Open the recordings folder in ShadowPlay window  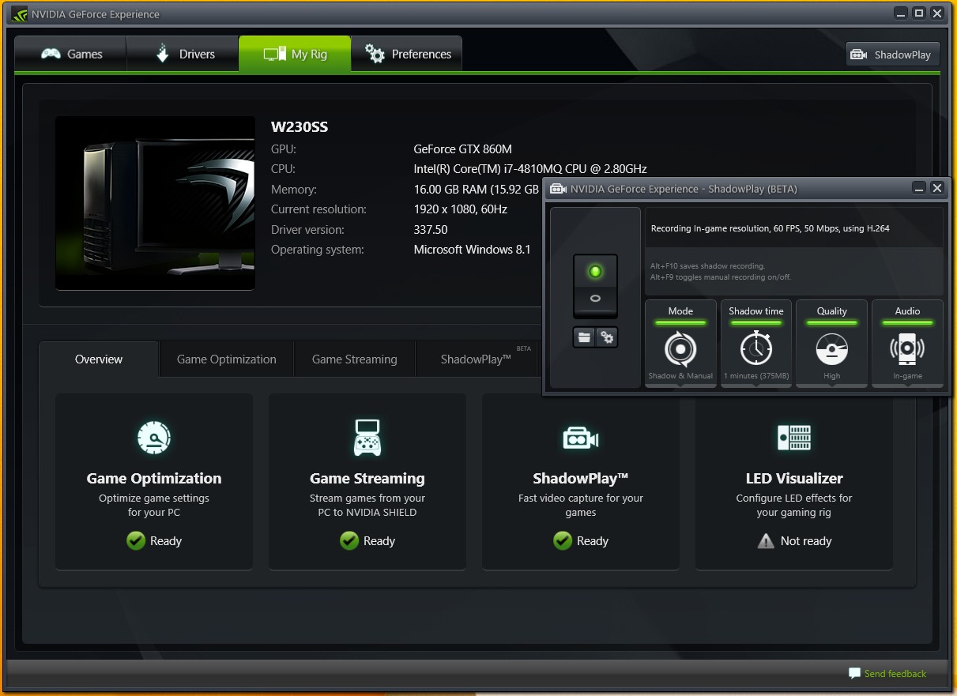coord(584,337)
